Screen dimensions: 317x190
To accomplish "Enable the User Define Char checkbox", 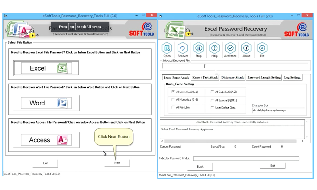I will [212, 108].
